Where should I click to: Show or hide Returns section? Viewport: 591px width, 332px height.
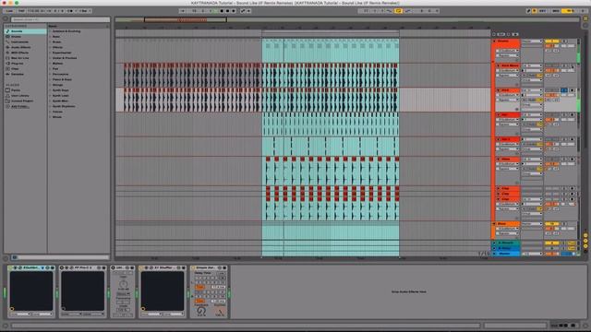[x=585, y=241]
